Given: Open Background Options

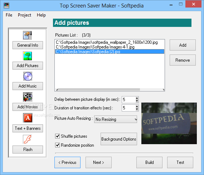Looking at the screenshot, I should tap(119, 139).
